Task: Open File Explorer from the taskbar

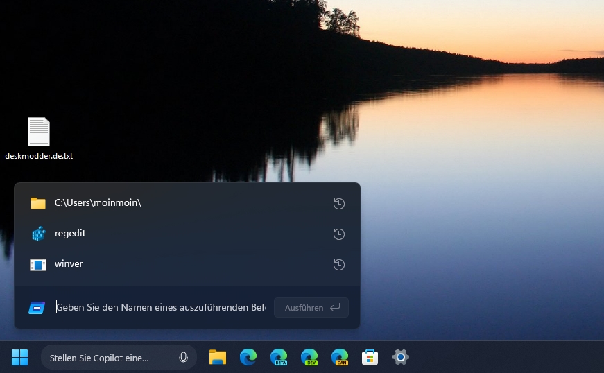Action: pos(218,357)
